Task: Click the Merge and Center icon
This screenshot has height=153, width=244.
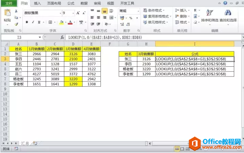Action: (x=111, y=18)
